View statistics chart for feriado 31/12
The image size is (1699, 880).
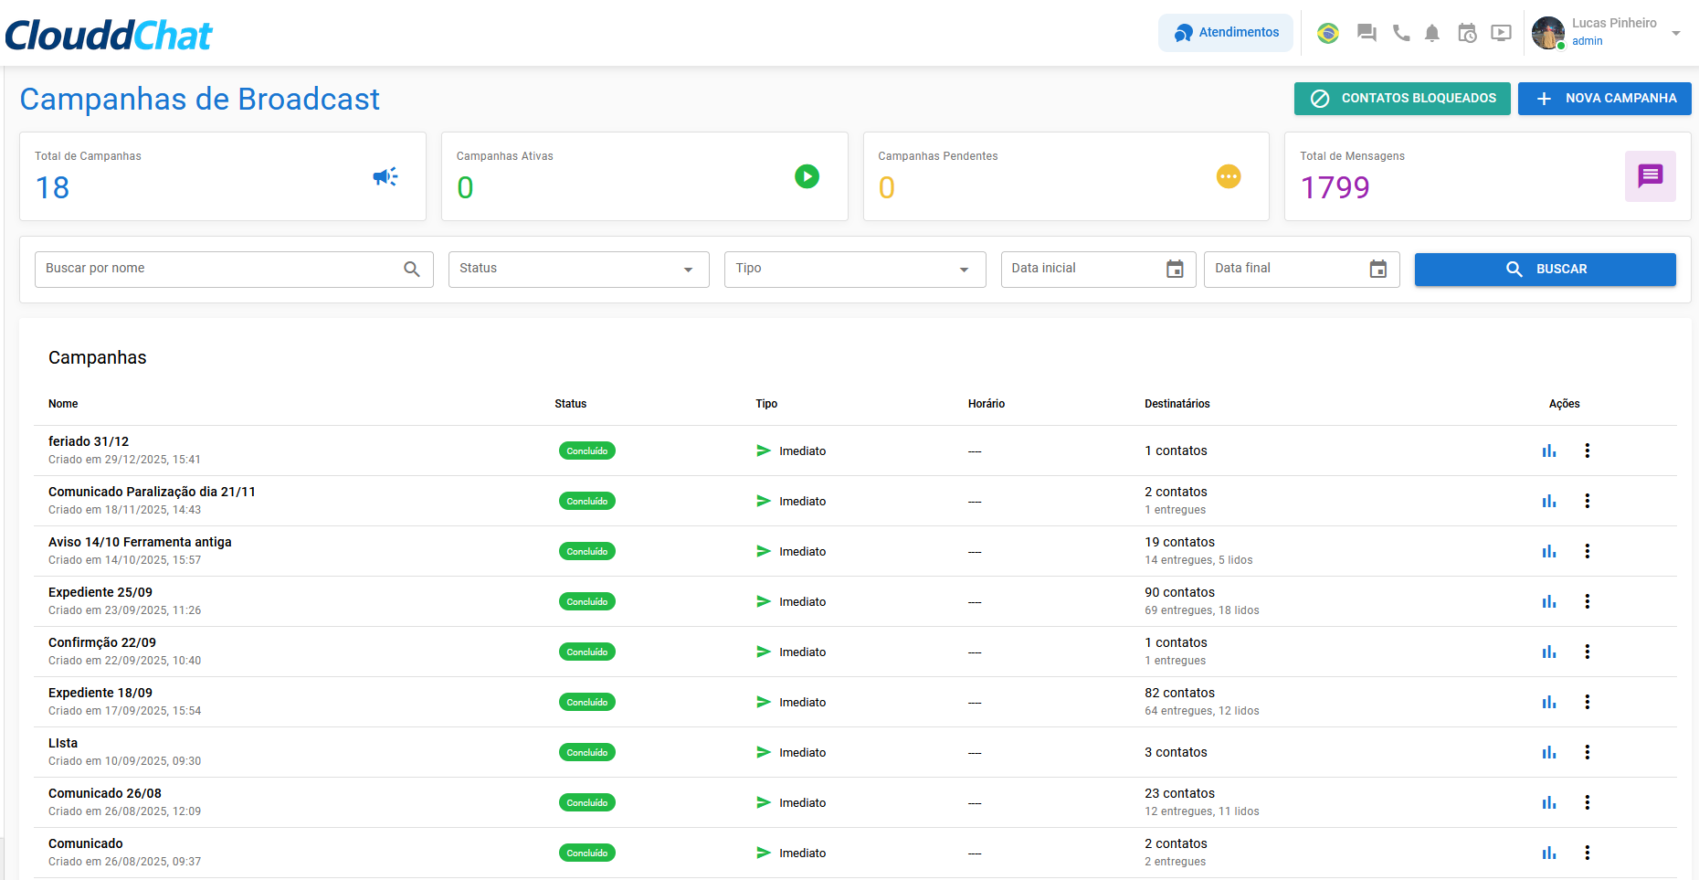pyautogui.click(x=1549, y=451)
